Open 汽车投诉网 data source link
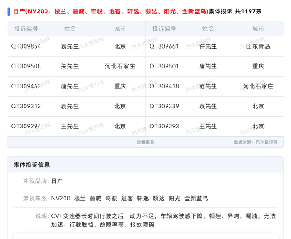This screenshot has width=291, height=239. [x=266, y=142]
